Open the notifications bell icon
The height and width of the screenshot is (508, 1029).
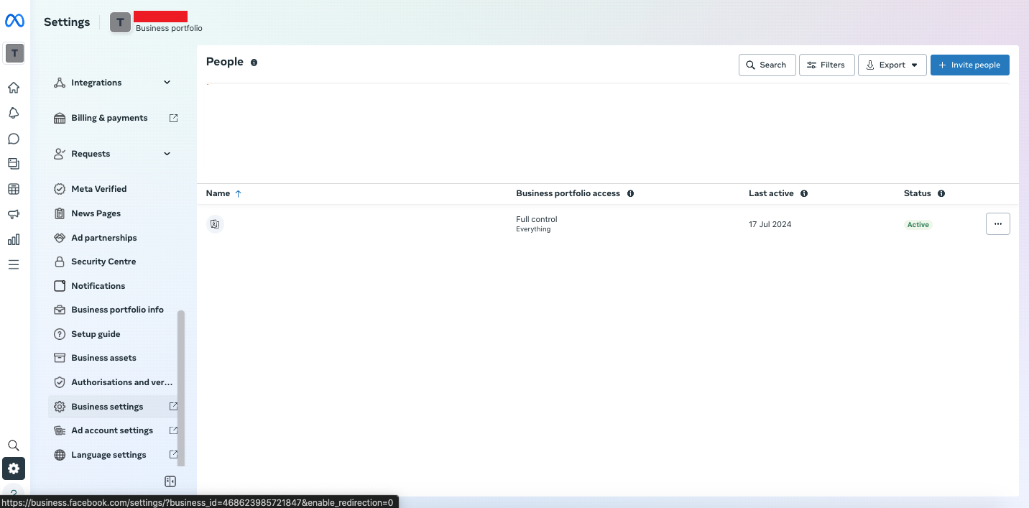14,114
